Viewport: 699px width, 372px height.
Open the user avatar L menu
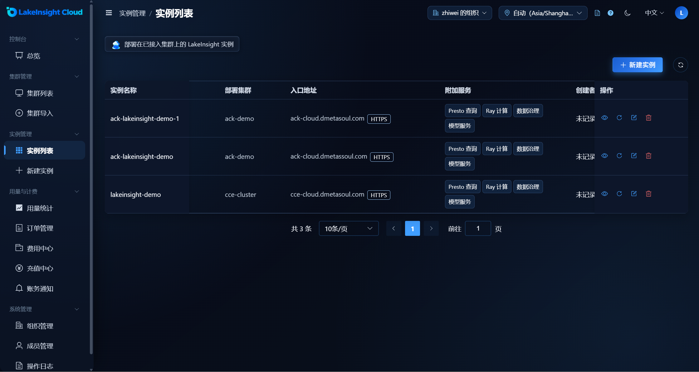point(681,13)
